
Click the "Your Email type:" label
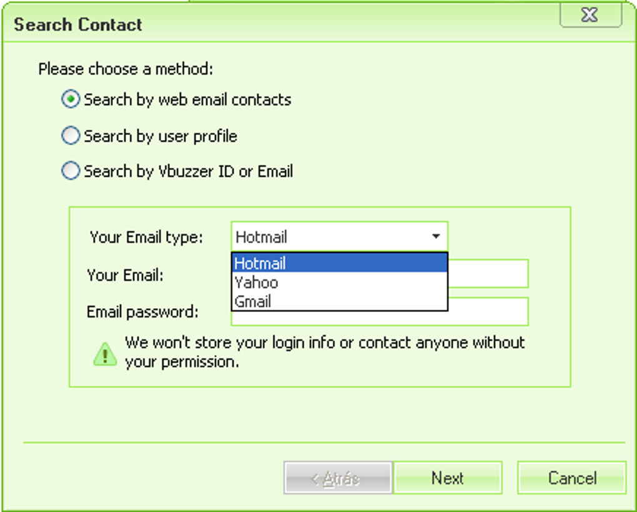[x=146, y=238]
